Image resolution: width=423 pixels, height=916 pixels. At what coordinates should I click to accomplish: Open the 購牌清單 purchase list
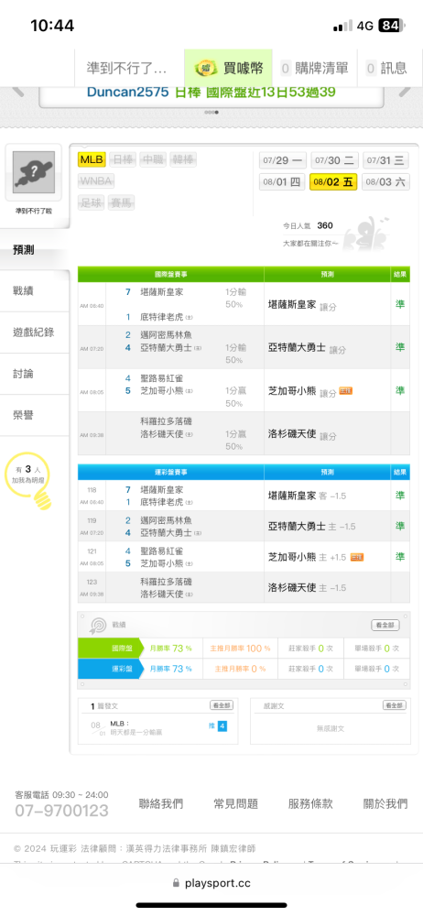[315, 69]
